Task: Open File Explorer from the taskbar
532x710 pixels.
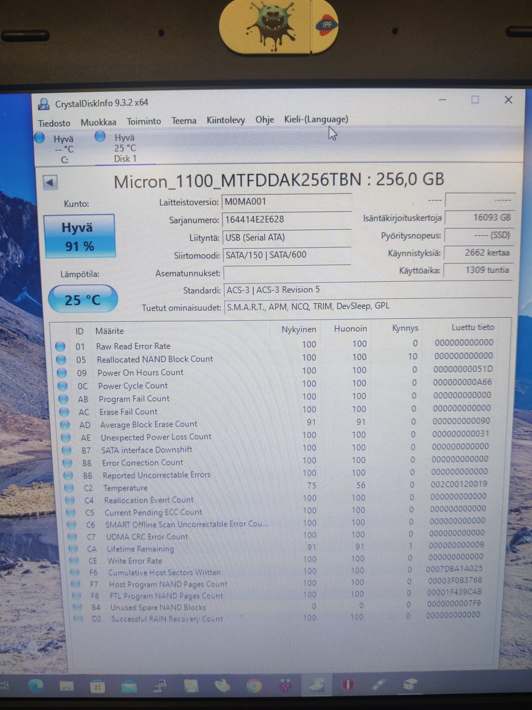Action: pyautogui.click(x=66, y=686)
